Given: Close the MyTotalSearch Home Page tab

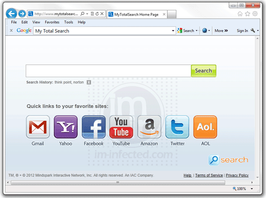Looking at the screenshot, I should tap(164, 14).
